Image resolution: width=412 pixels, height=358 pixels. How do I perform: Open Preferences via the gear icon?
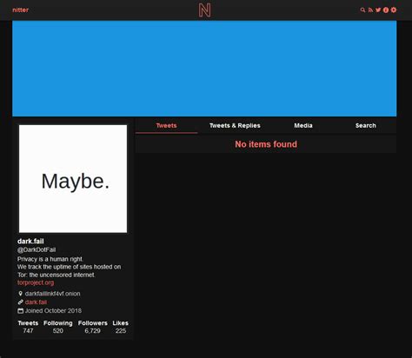(x=394, y=10)
